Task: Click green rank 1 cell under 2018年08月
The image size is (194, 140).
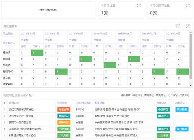Action: [x=134, y=59]
